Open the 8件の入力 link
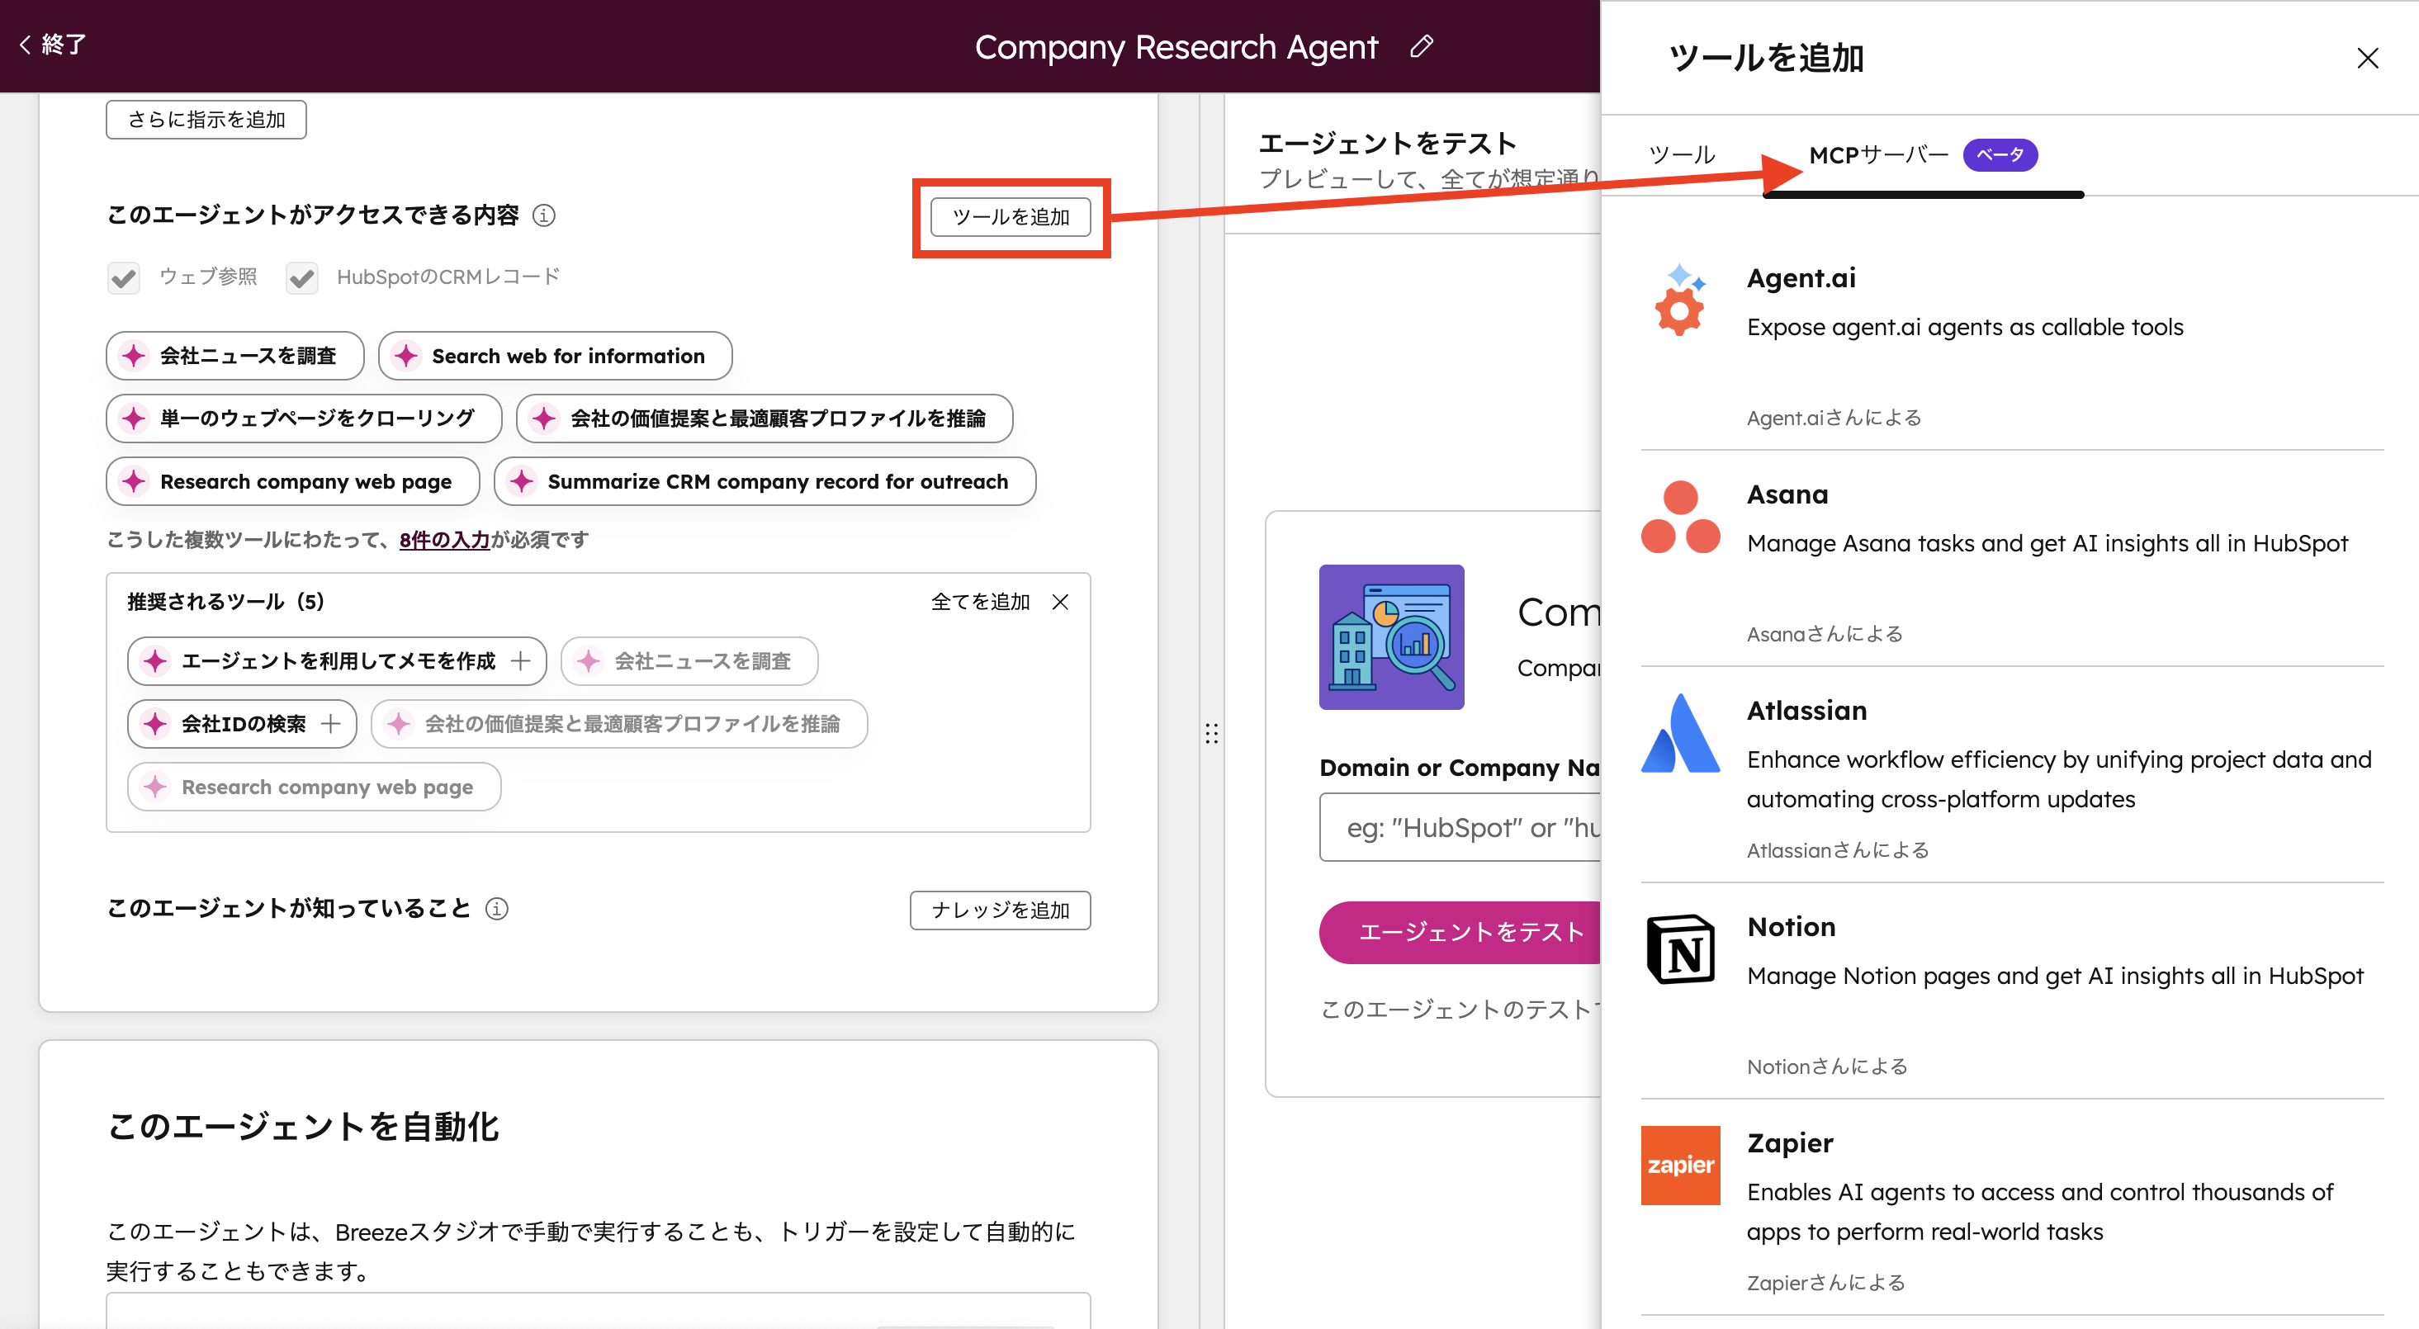This screenshot has height=1329, width=2419. 444,540
